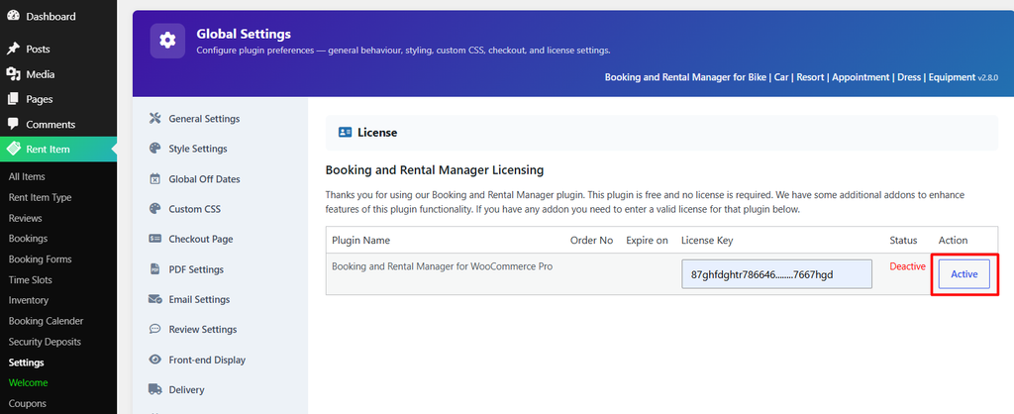The height and width of the screenshot is (414, 1014).
Task: Open Coupons submenu
Action: pos(27,404)
